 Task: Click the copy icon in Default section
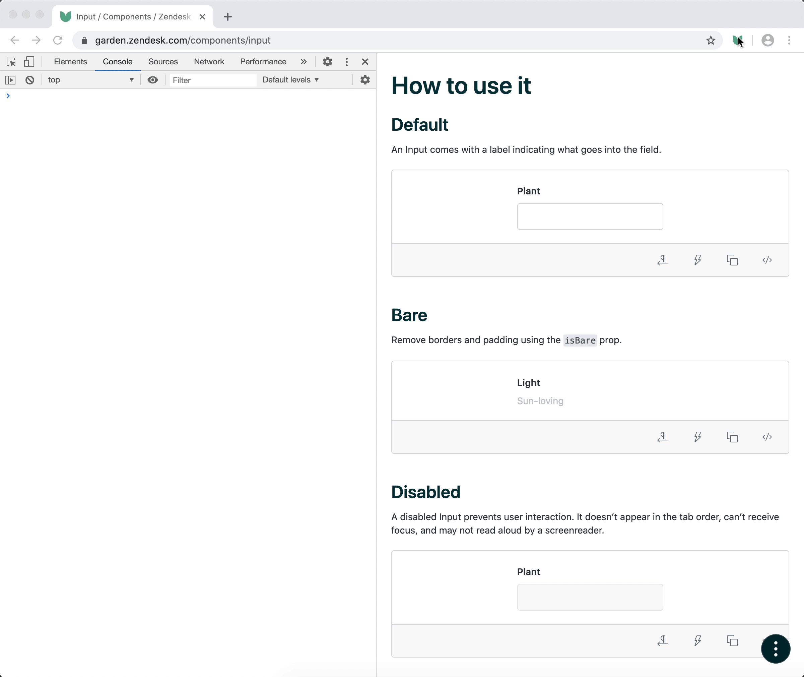(732, 260)
